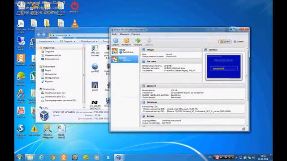Click the red power SoftangoD desktop icon
This screenshot has width=287, height=161.
(74, 7)
